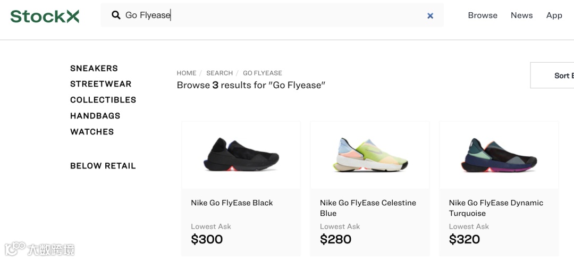Clear the search with the X icon
574x260 pixels.
pos(430,16)
